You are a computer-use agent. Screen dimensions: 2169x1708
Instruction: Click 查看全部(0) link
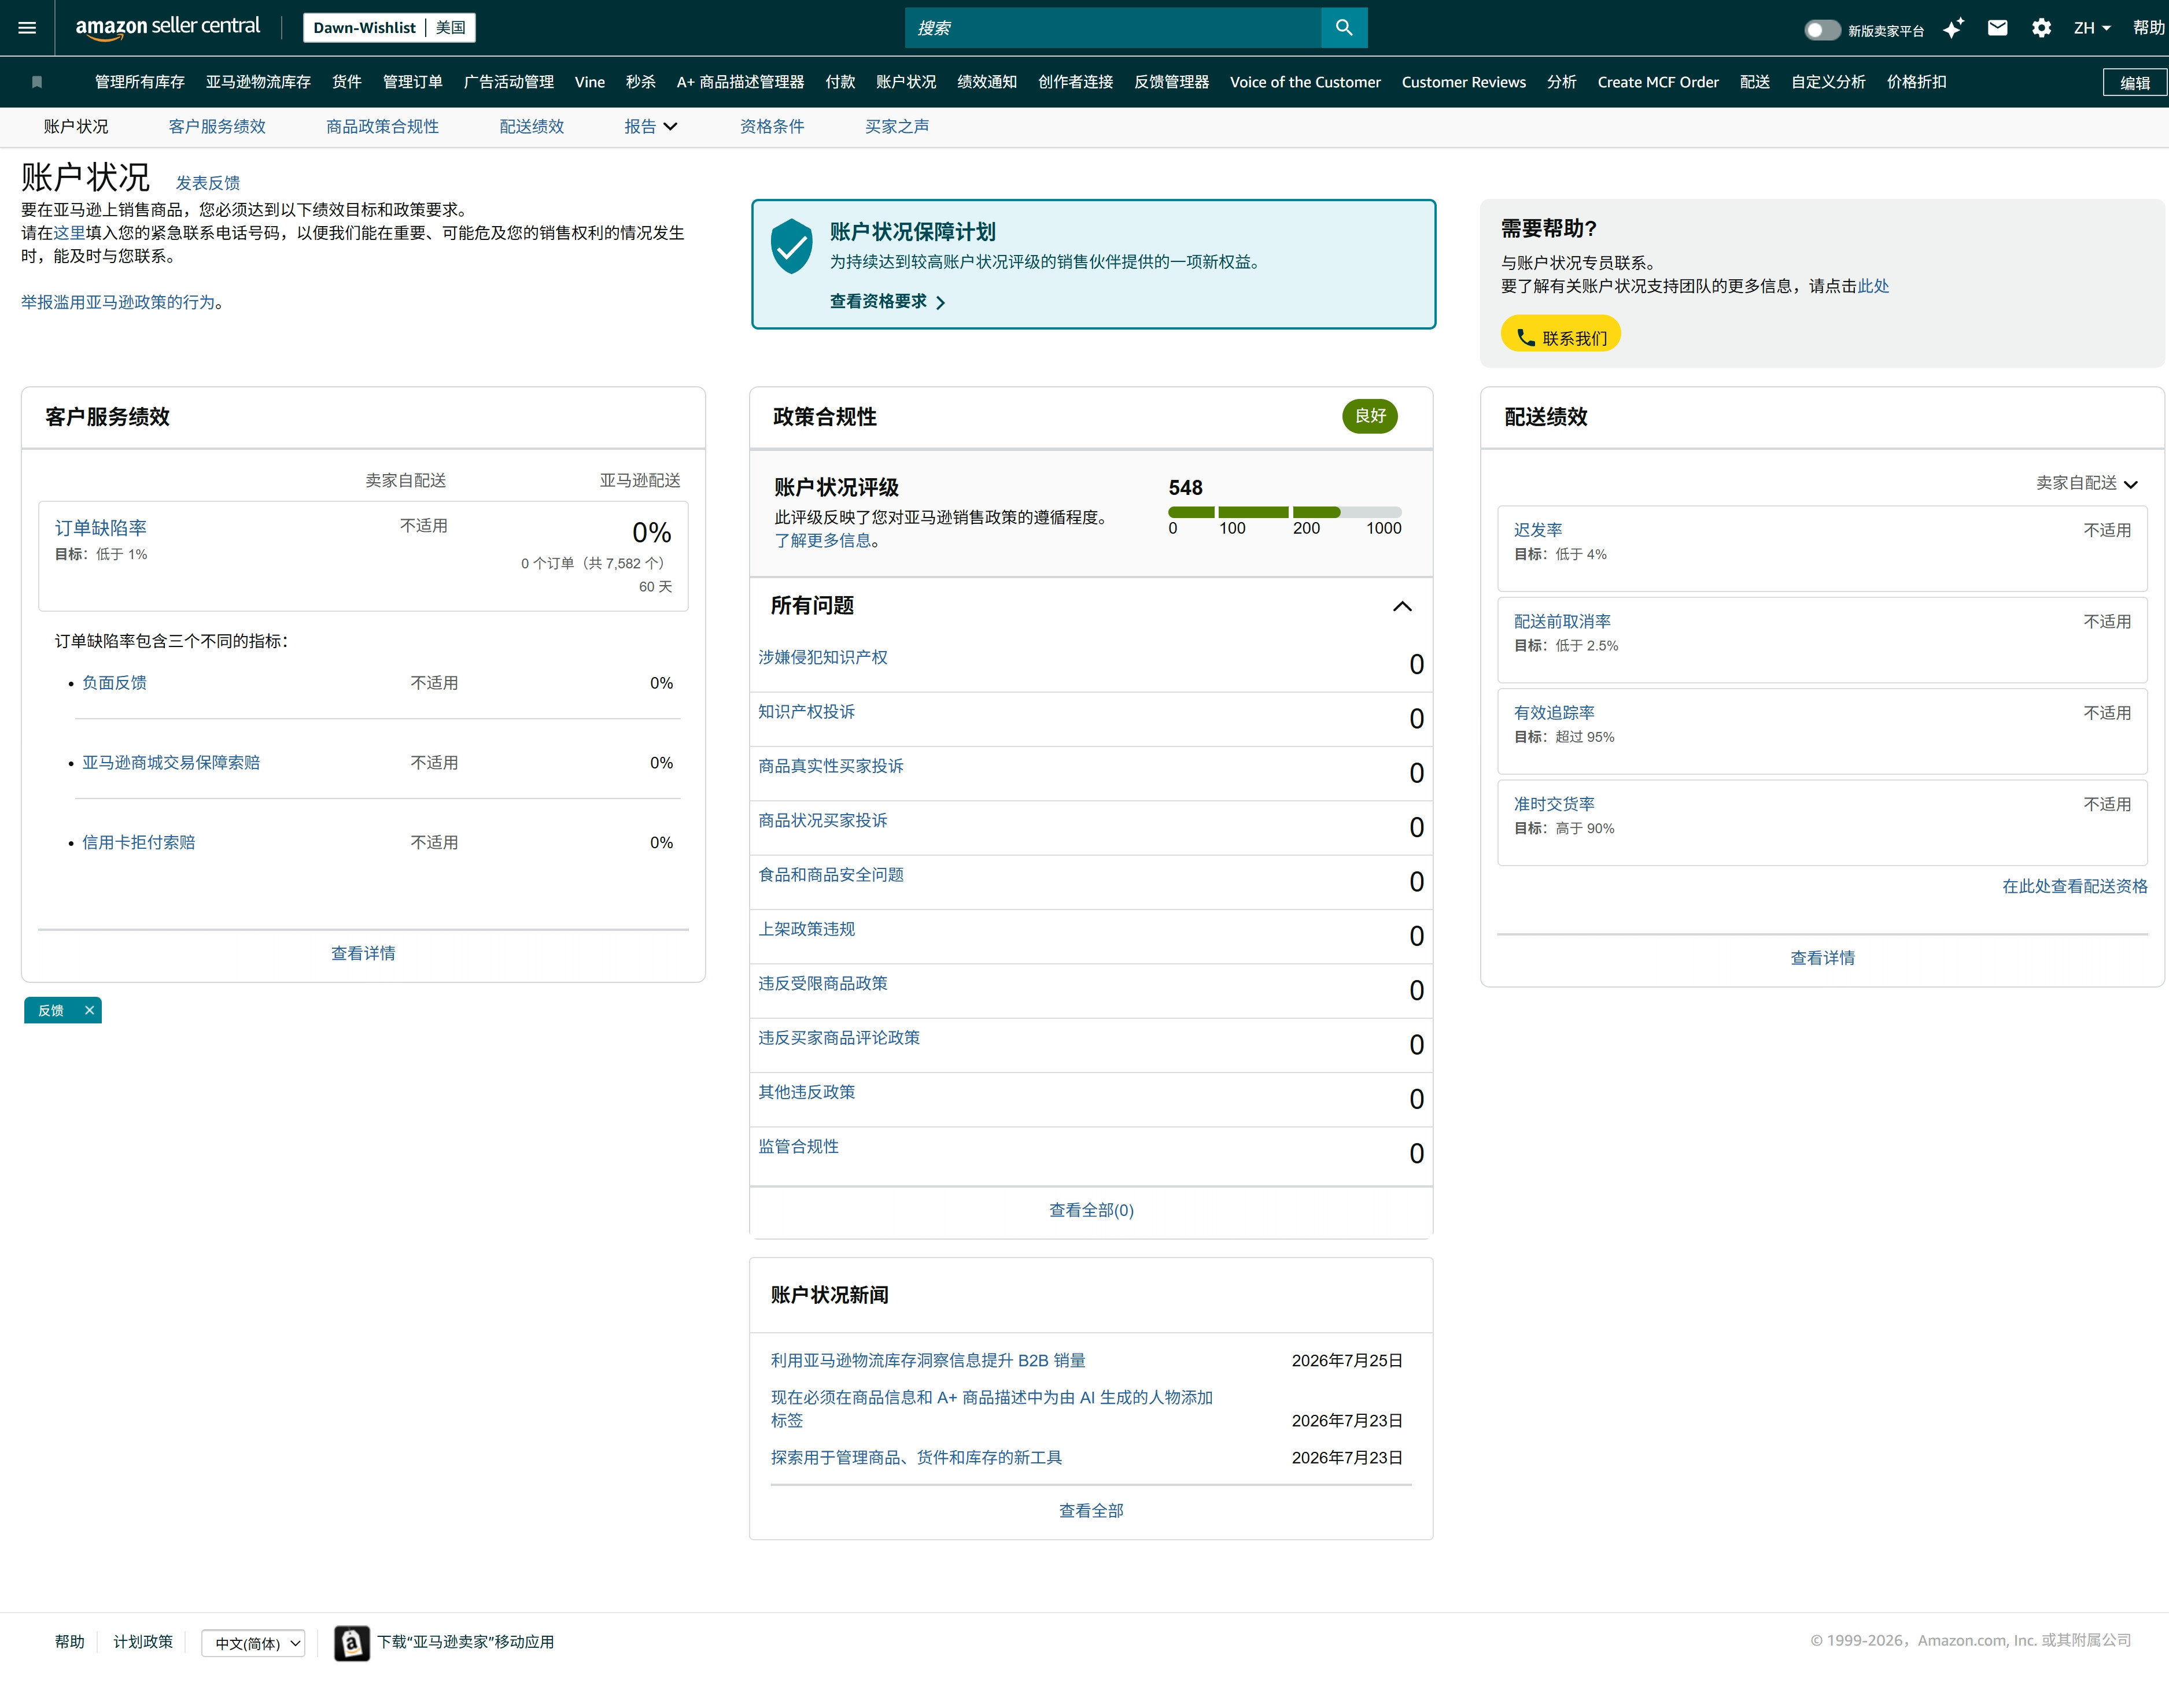(1090, 1210)
